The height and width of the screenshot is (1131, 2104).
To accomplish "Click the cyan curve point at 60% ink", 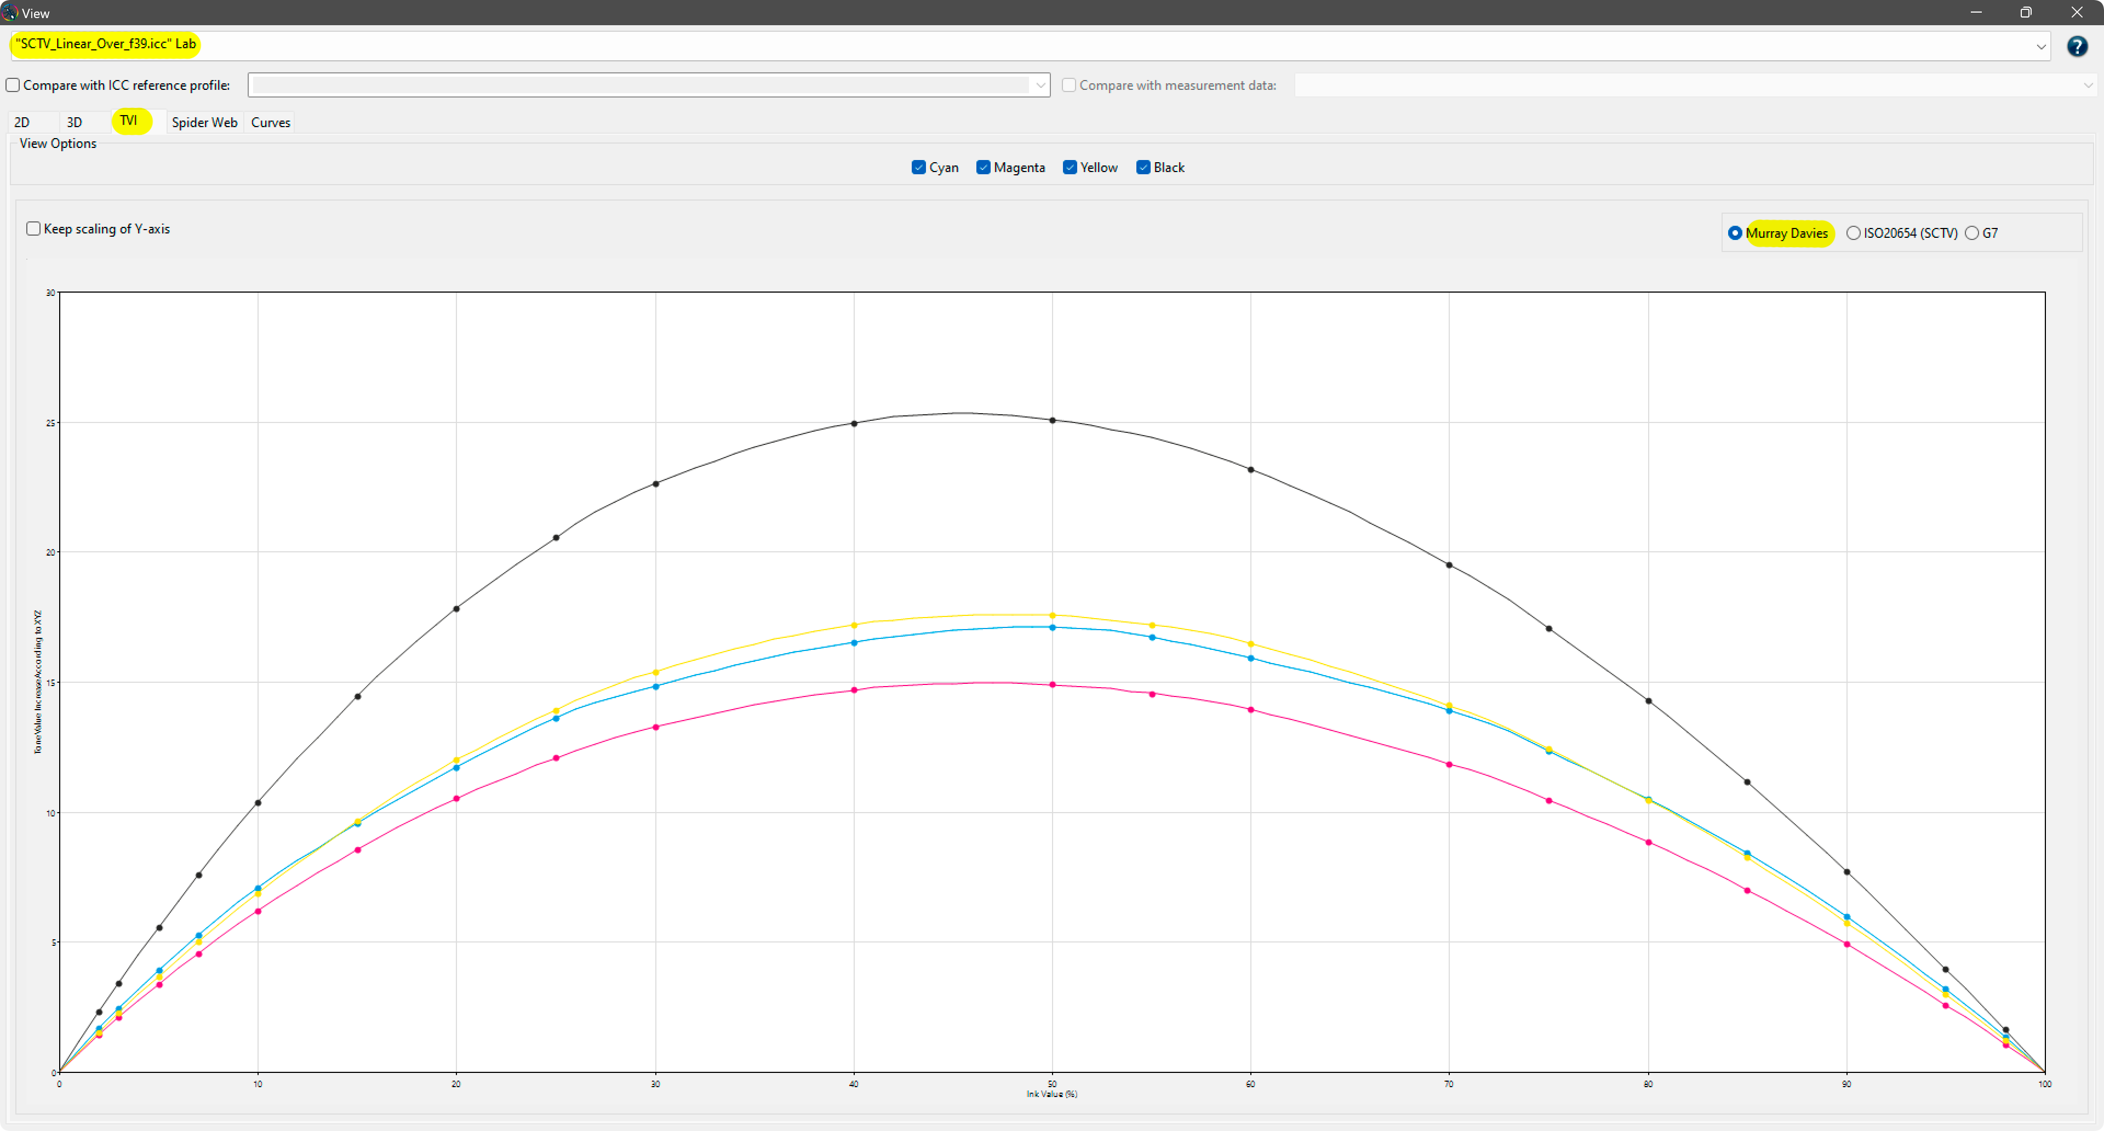I will (x=1250, y=658).
